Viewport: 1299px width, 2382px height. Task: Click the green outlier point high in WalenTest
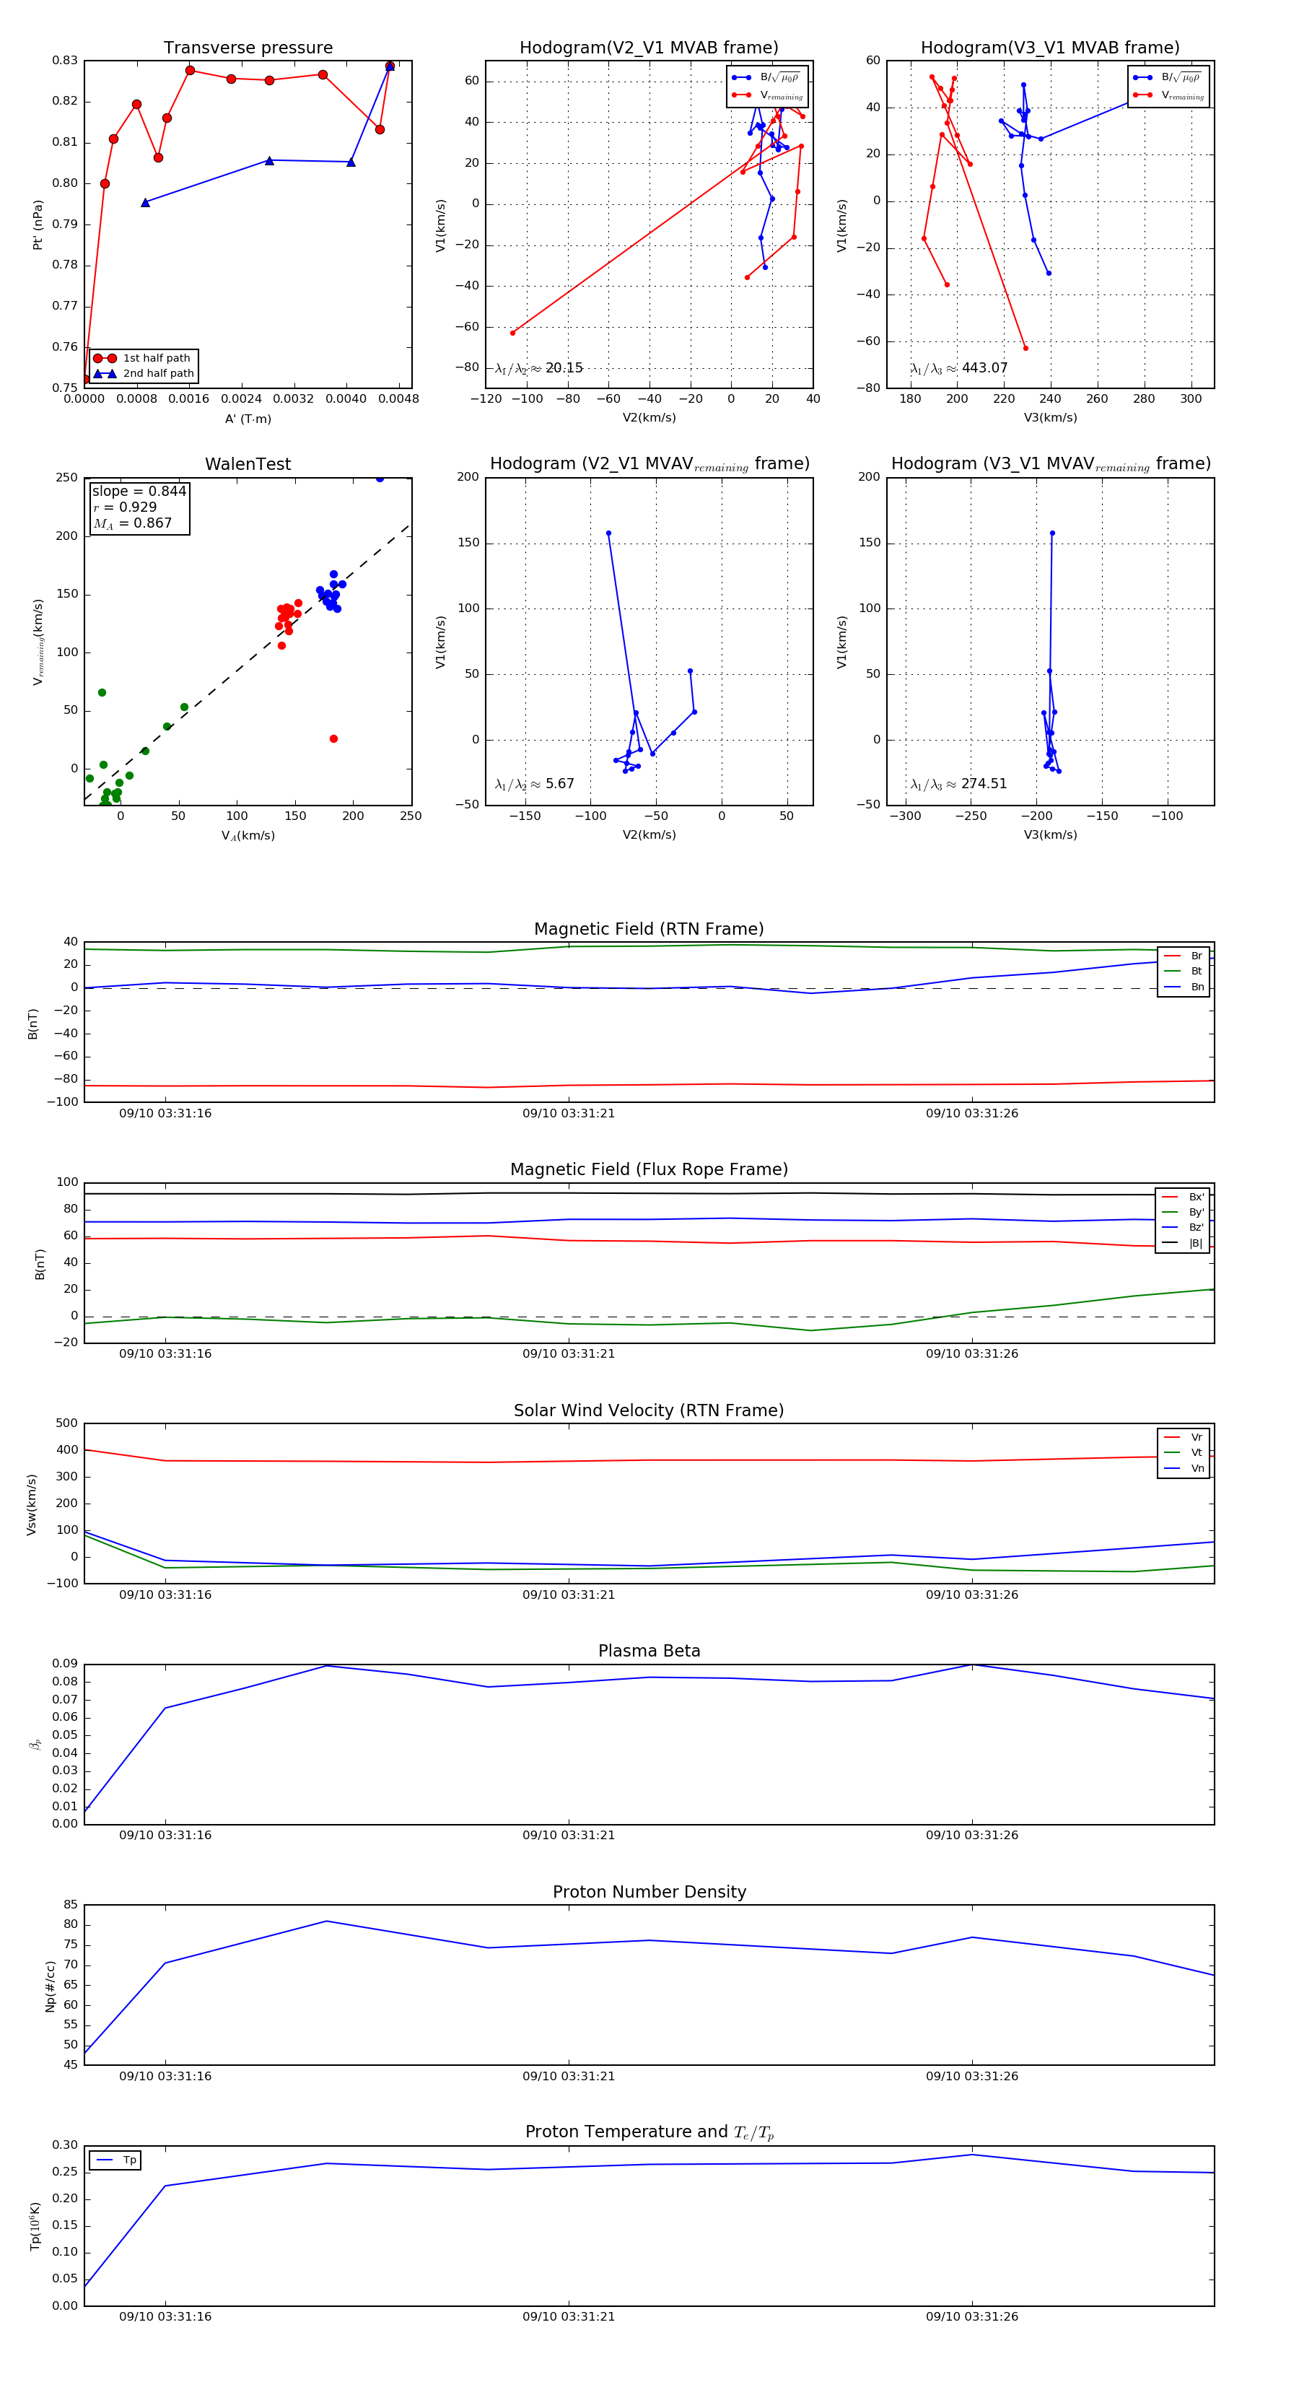102,693
